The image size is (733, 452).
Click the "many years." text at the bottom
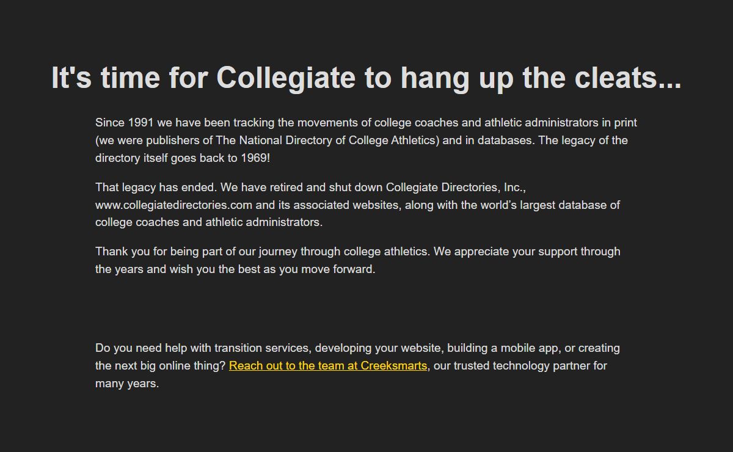coord(127,384)
